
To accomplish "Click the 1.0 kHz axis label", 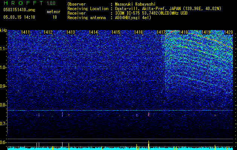I will pyautogui.click(x=3, y=67).
